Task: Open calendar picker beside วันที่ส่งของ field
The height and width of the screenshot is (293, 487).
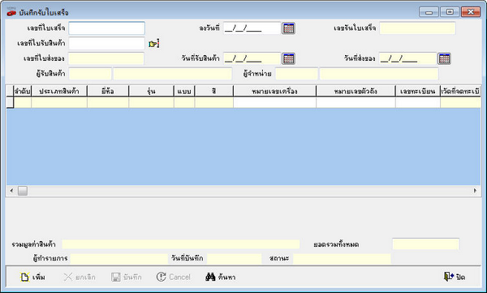Action: point(444,58)
